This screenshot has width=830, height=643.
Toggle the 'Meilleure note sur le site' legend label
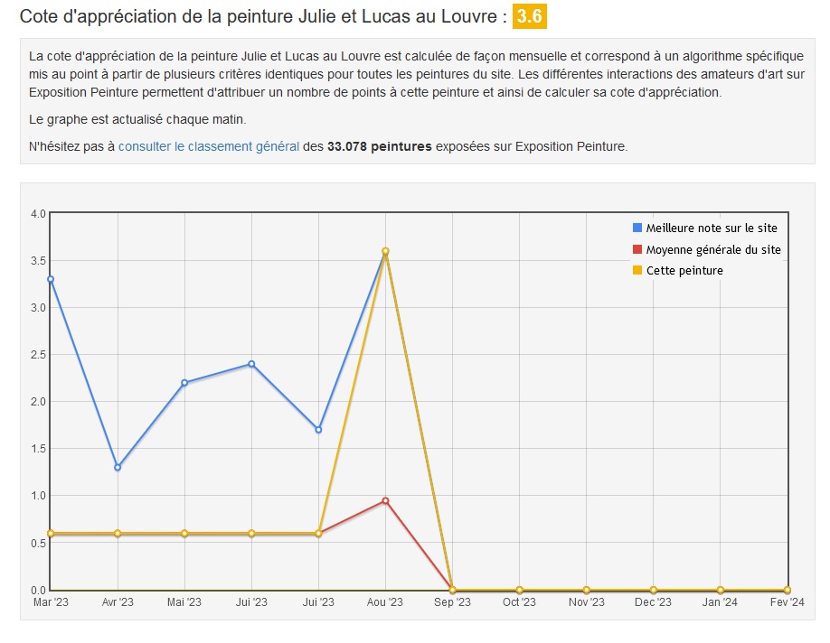tap(711, 228)
